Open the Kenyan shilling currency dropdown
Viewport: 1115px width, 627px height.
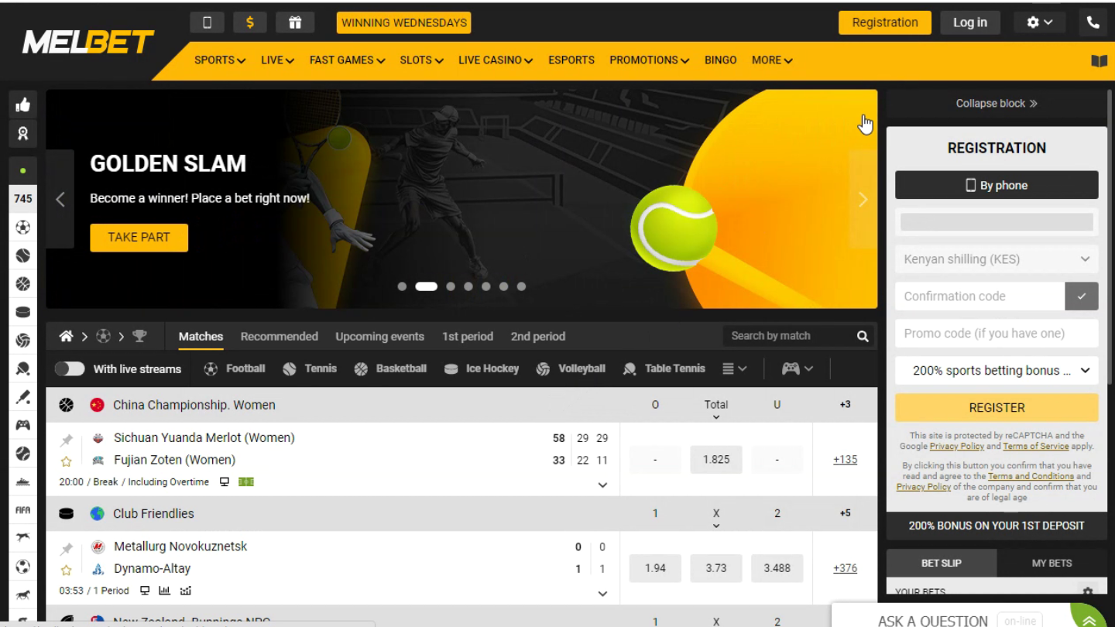997,259
